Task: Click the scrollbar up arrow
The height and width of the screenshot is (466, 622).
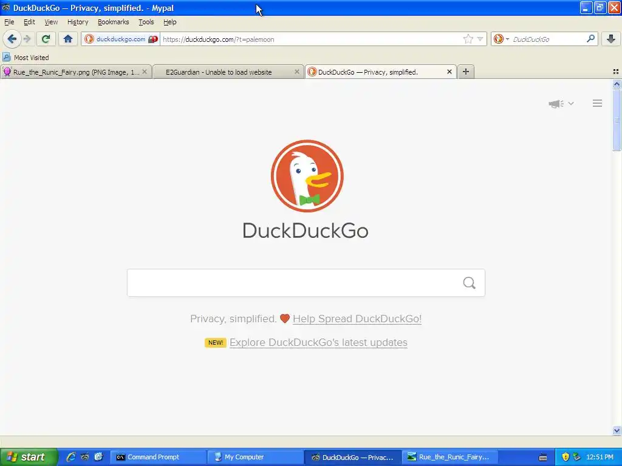Action: [x=617, y=84]
